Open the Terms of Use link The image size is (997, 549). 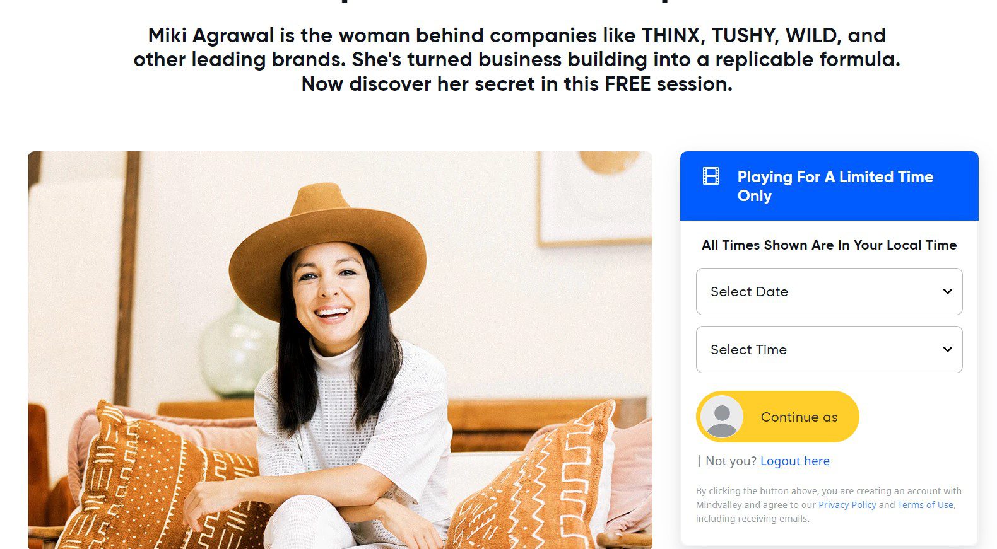(x=926, y=505)
